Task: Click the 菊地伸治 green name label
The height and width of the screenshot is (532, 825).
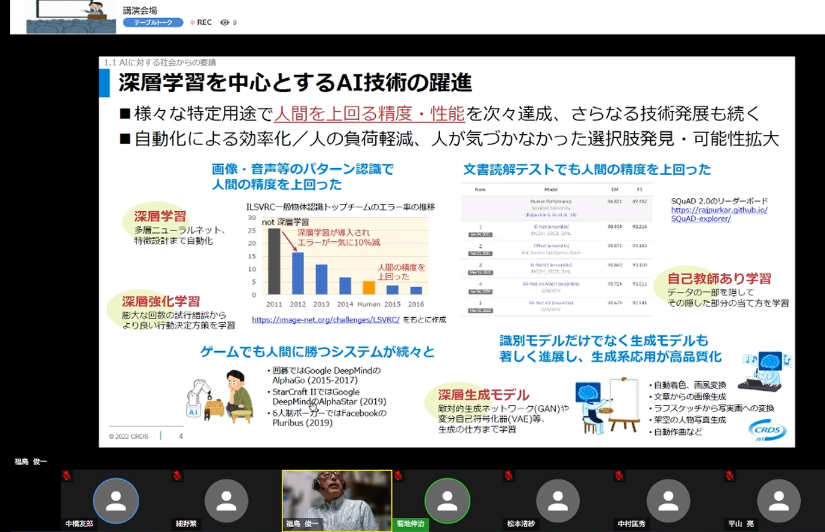Action: tap(410, 524)
